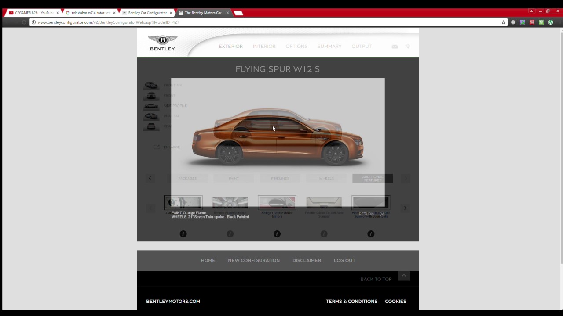Open a new browser tab
This screenshot has height=316, width=563.
(238, 13)
